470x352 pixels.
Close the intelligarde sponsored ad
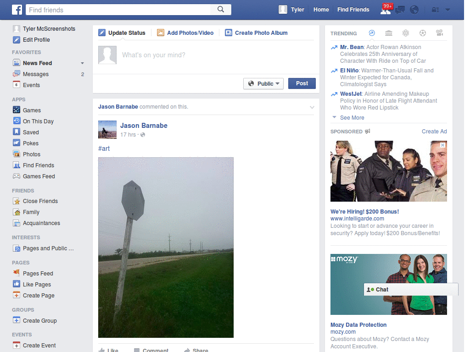click(x=443, y=145)
